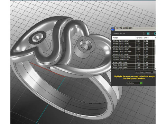Select the Silver:.925 Sterling row

[133, 57]
